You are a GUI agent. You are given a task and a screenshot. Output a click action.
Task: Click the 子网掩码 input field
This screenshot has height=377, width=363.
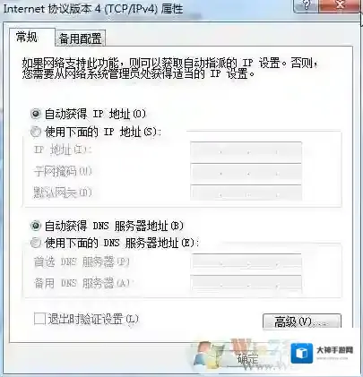246,174
